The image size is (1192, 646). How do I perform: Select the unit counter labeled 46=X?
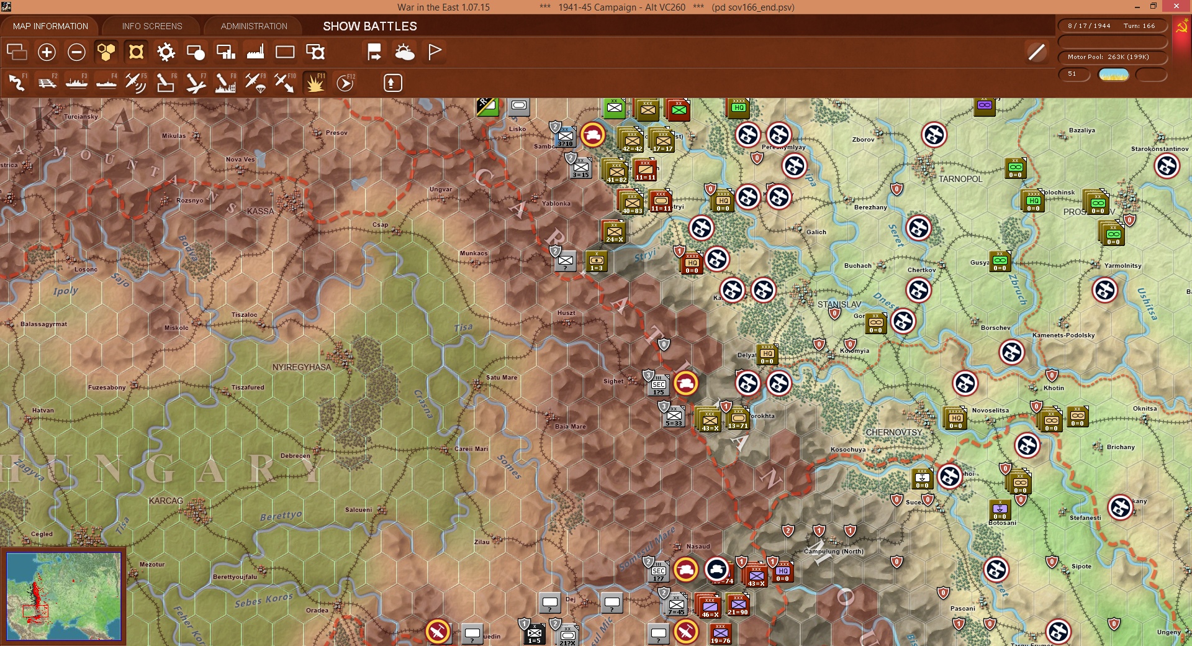(709, 606)
